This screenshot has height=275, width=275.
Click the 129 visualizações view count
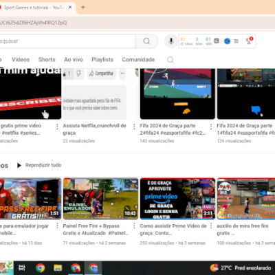click(x=234, y=141)
